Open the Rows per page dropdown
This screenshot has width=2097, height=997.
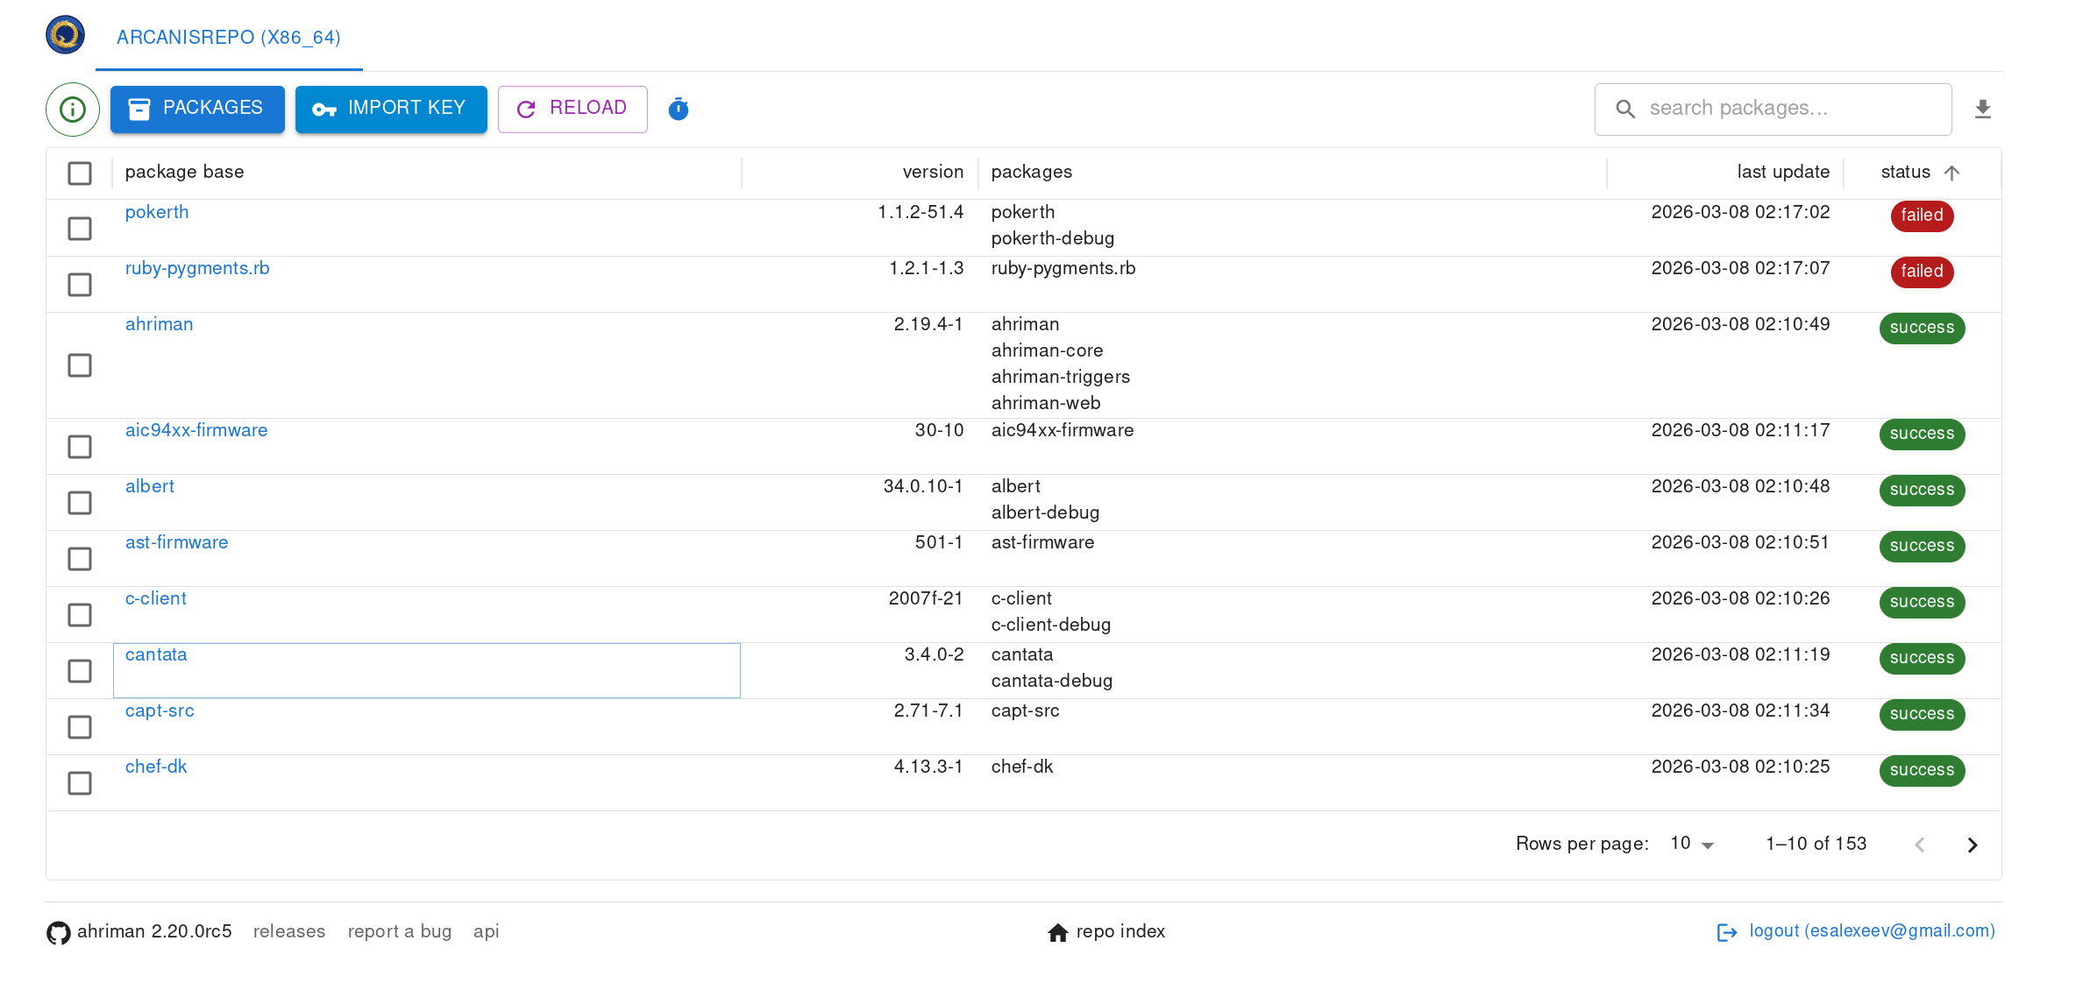pos(1688,843)
